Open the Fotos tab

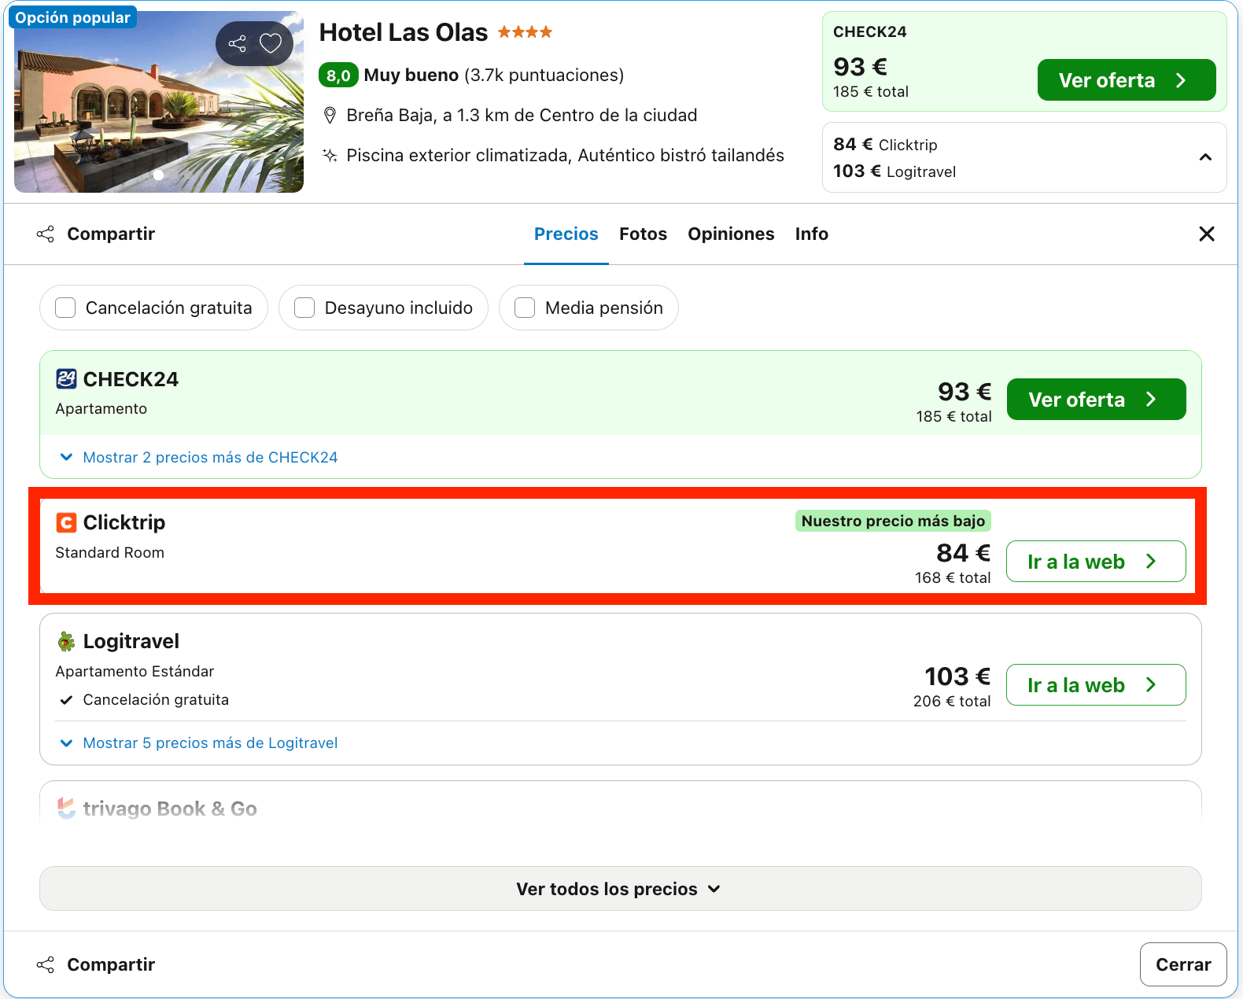(x=643, y=234)
